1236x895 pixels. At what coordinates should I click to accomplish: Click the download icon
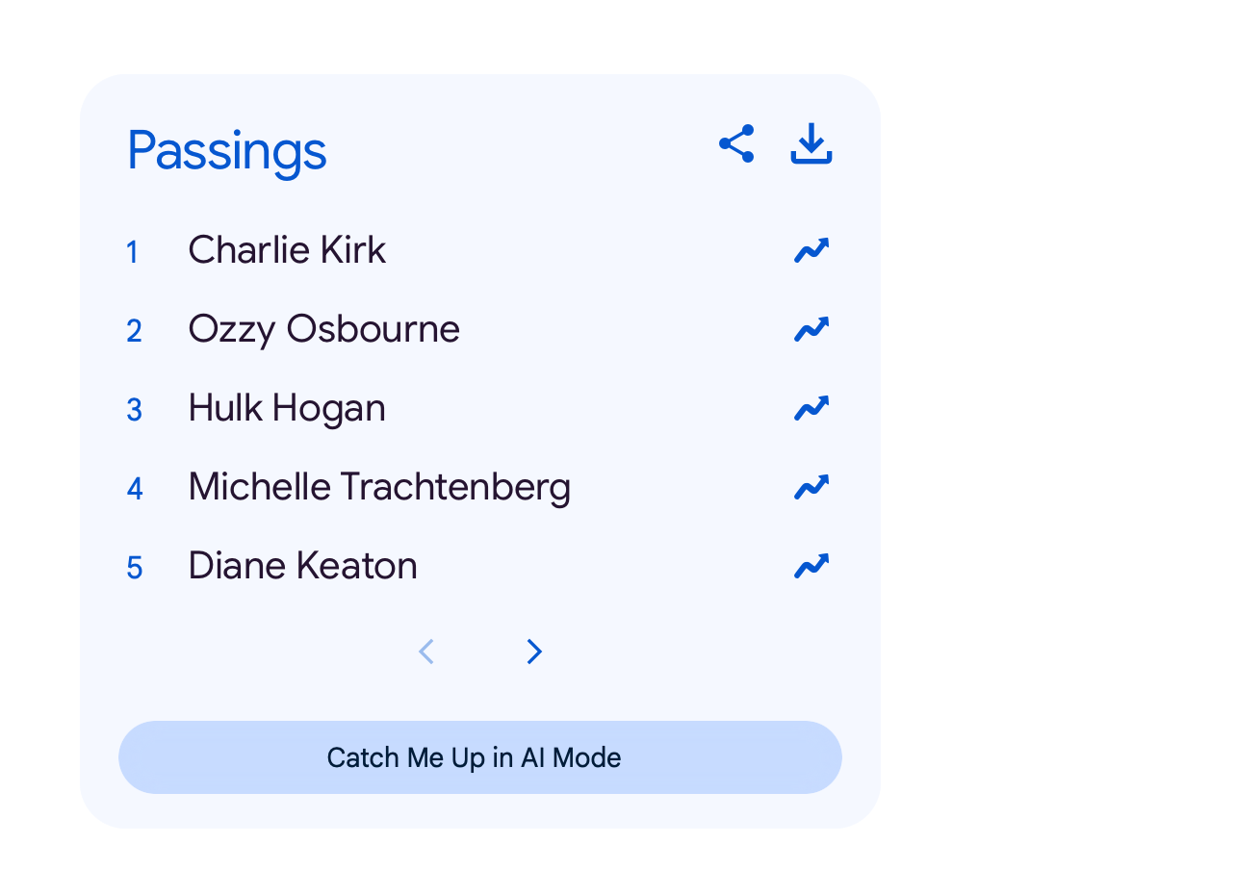point(811,144)
